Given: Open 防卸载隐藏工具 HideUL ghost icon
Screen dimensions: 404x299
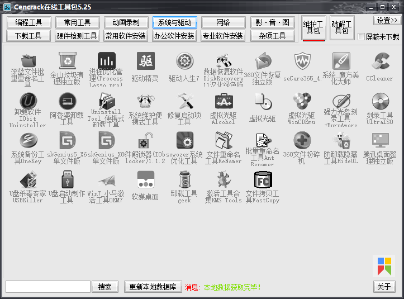Looking at the screenshot, I should pyautogui.click(x=341, y=140).
